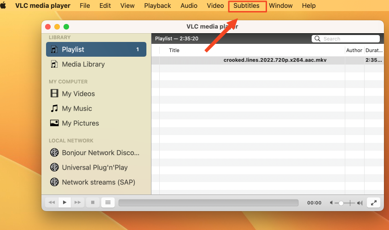Image resolution: width=389 pixels, height=230 pixels.
Task: Click the volume slider knob
Action: [341, 203]
